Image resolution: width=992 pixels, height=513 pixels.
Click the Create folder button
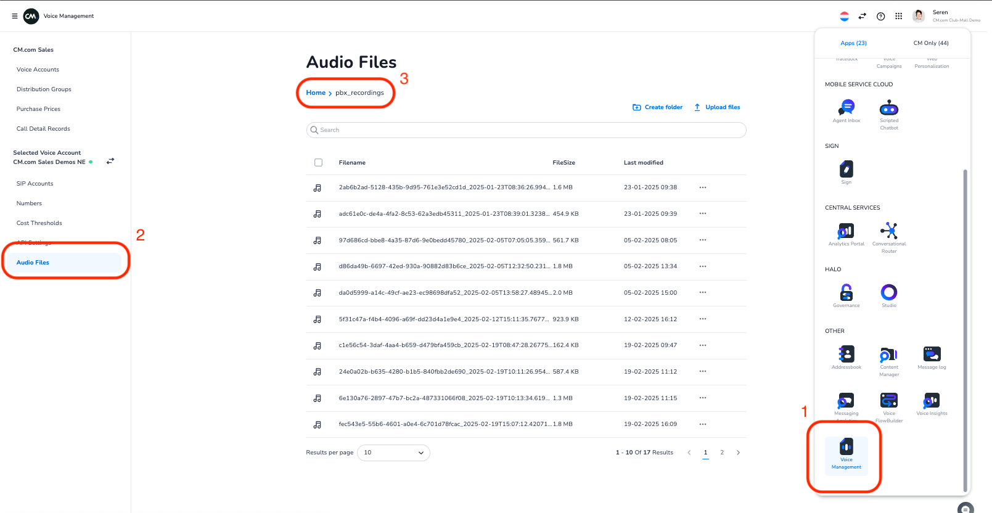point(657,107)
